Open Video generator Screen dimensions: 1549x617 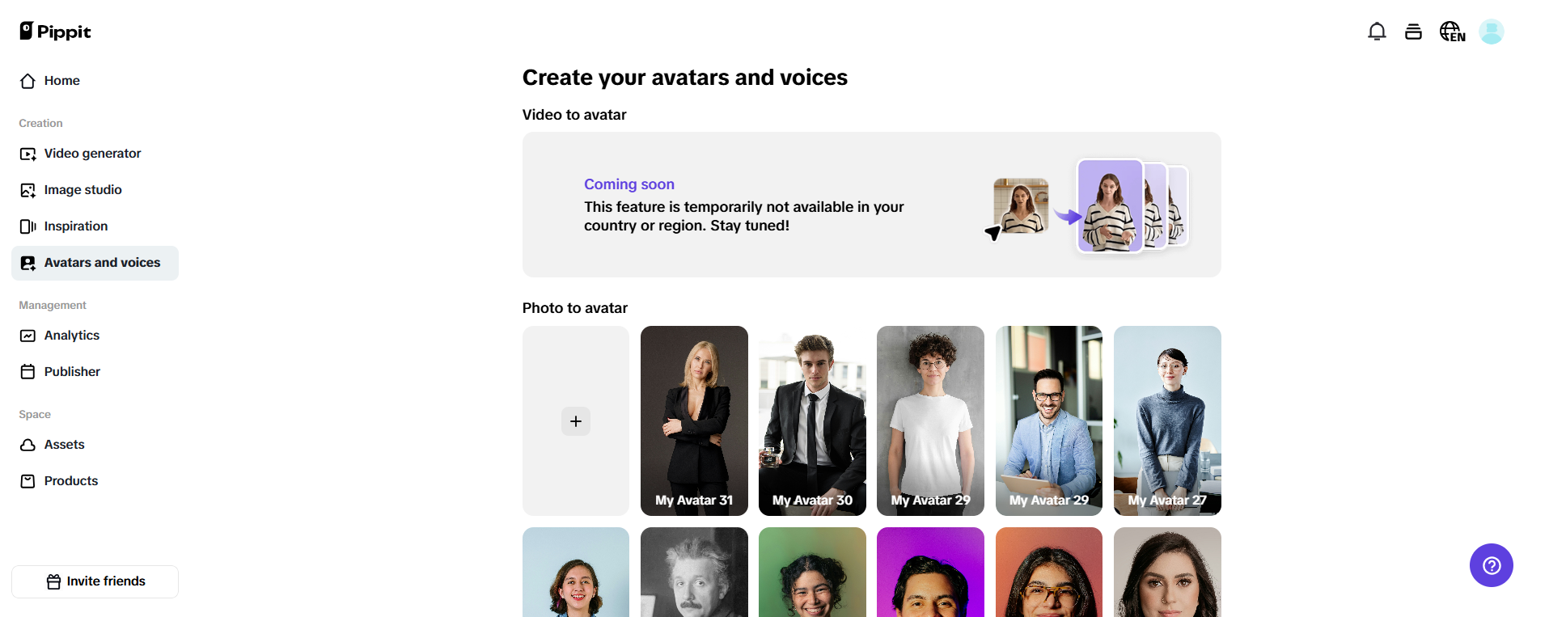[x=92, y=154]
